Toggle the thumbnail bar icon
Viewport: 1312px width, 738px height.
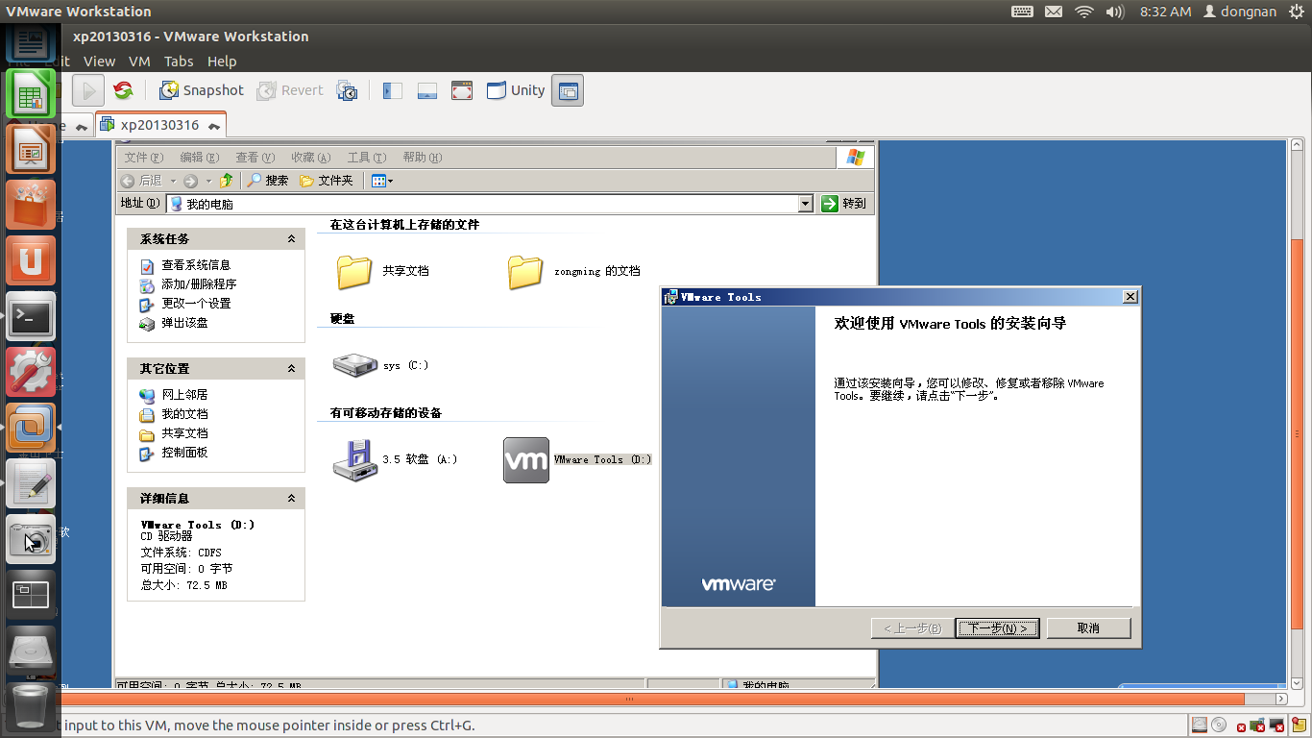[x=427, y=90]
